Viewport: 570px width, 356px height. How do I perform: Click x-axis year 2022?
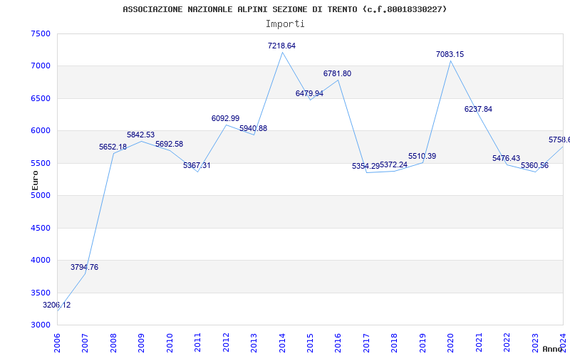pyautogui.click(x=507, y=343)
